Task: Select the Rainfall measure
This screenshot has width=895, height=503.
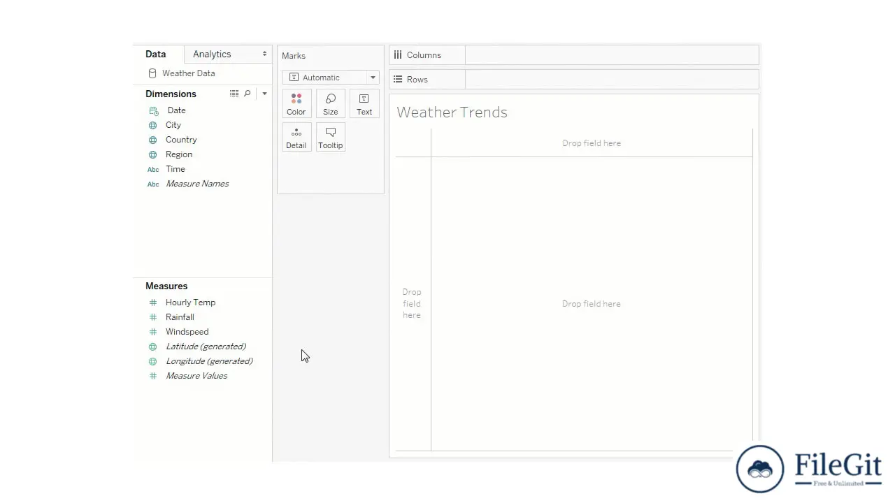Action: click(x=180, y=317)
